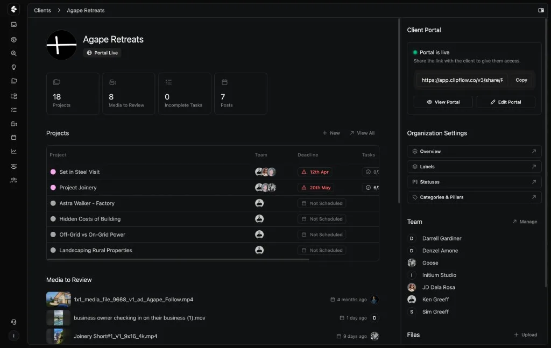Click Manage next to the Team heading
The height and width of the screenshot is (348, 551).
pyautogui.click(x=525, y=222)
